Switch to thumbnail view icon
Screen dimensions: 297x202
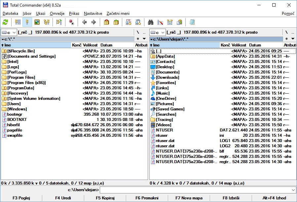[x=37, y=22]
